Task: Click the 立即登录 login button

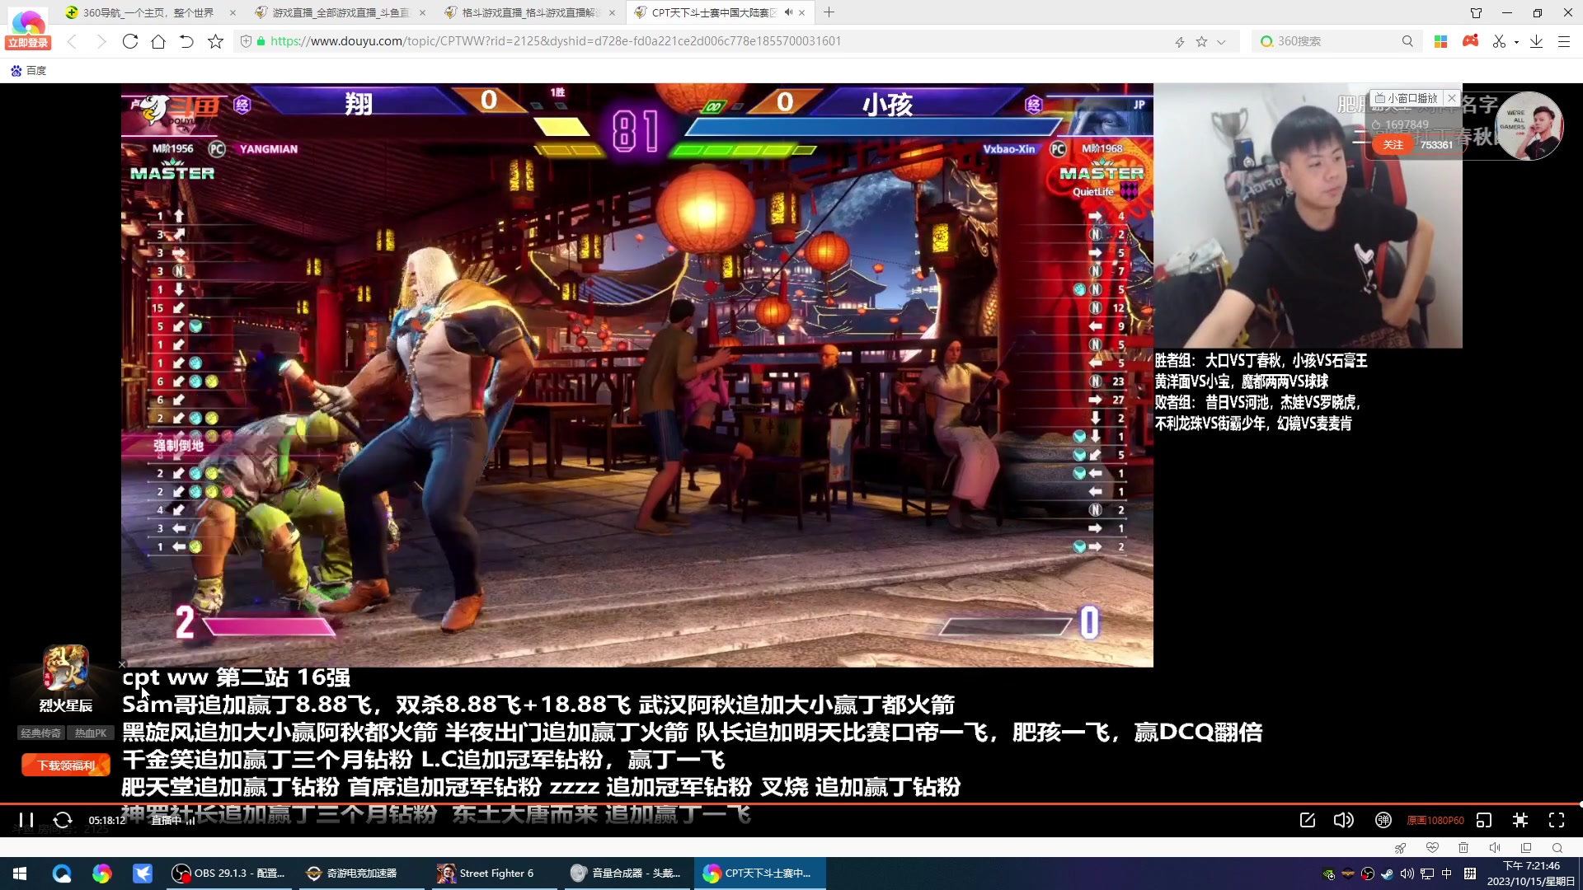Action: [28, 43]
